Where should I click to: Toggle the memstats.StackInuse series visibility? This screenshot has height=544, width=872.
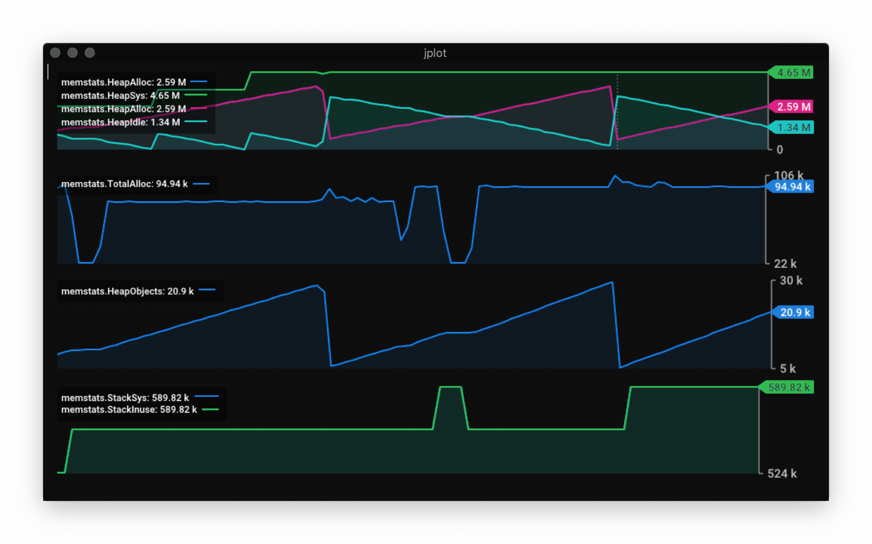coord(129,410)
